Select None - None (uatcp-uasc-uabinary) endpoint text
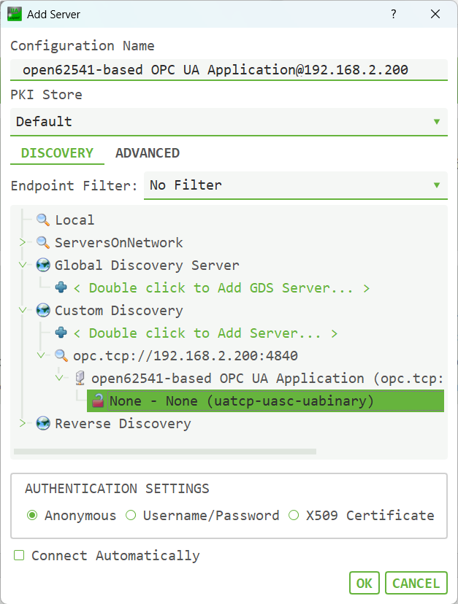458x604 pixels. [x=242, y=401]
